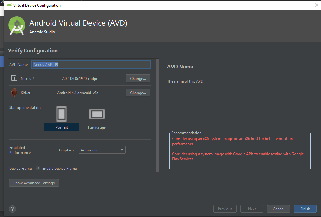Select Landscape startup orientation

[97, 118]
